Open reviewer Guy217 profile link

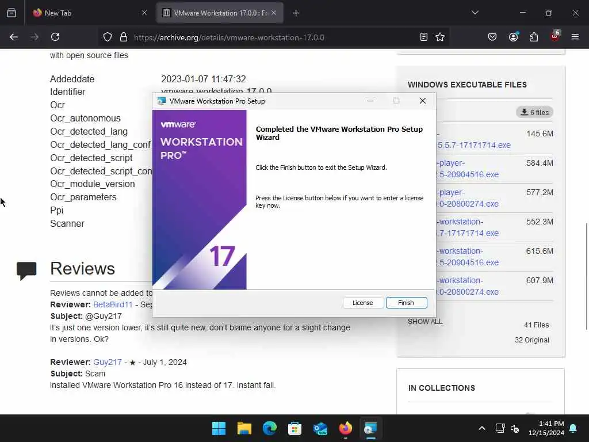click(x=108, y=362)
